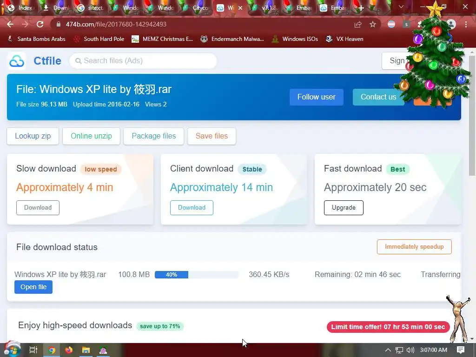Click the address bar URL
The image size is (476, 357).
116,24
